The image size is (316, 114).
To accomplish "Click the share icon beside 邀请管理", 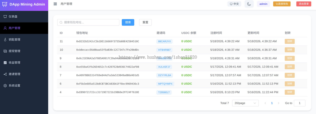I will click(5, 74).
